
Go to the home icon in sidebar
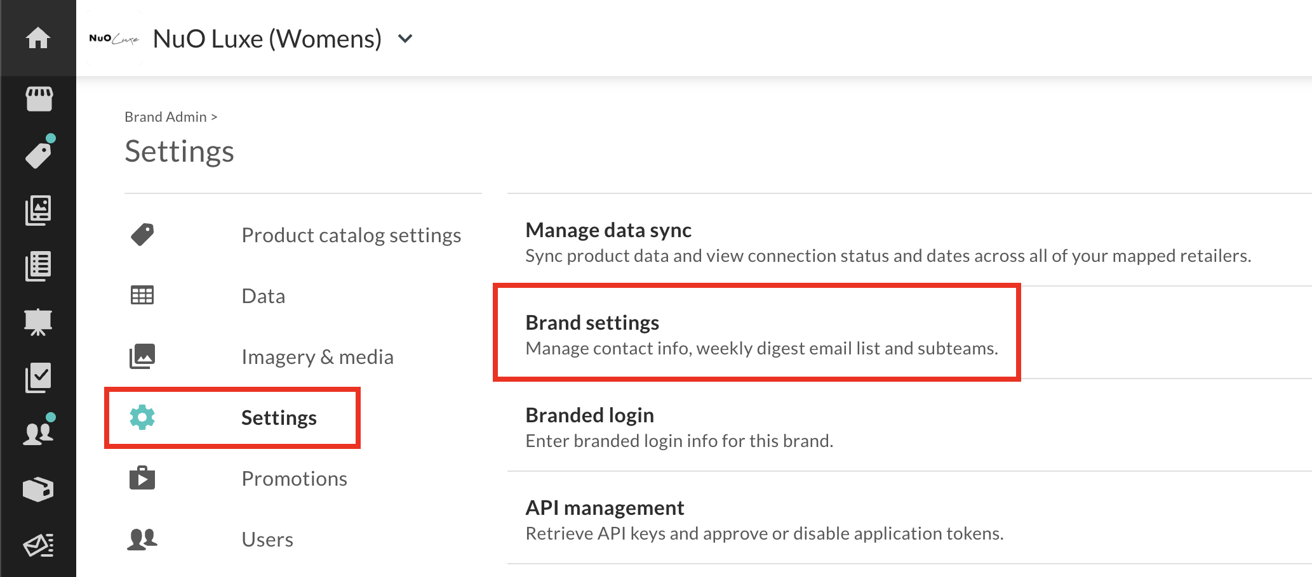click(38, 38)
